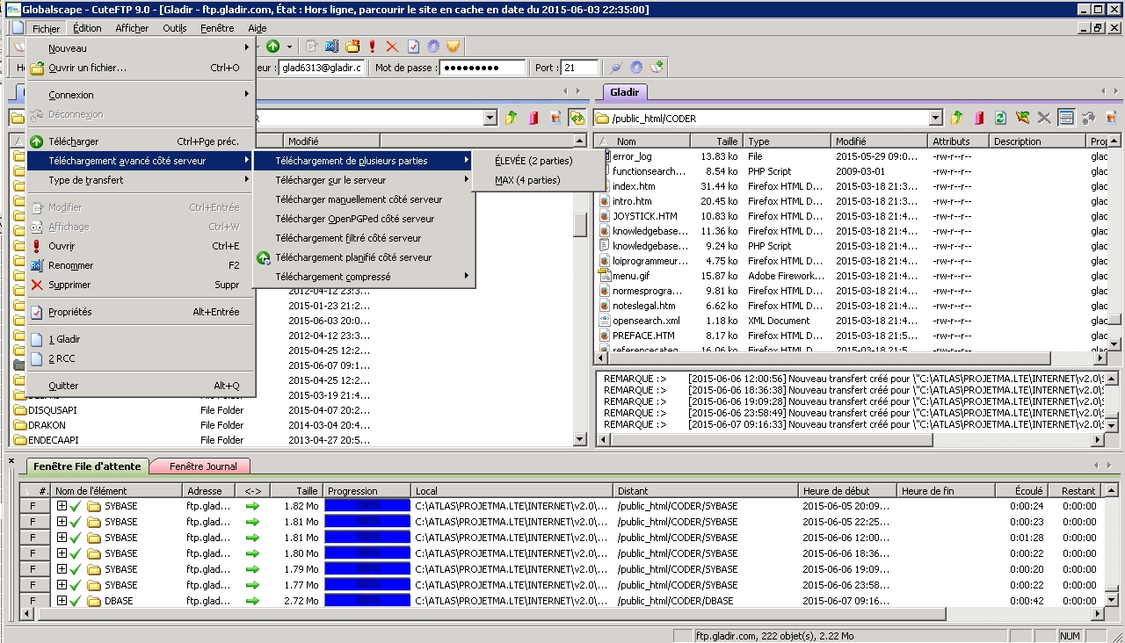Click the progress bar of the DBASE transfer

(367, 601)
